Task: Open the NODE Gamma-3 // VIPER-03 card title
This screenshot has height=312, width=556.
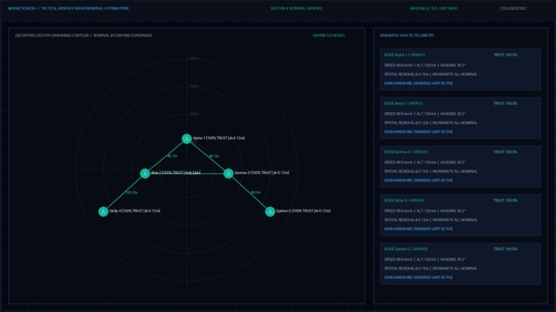Action: point(406,152)
